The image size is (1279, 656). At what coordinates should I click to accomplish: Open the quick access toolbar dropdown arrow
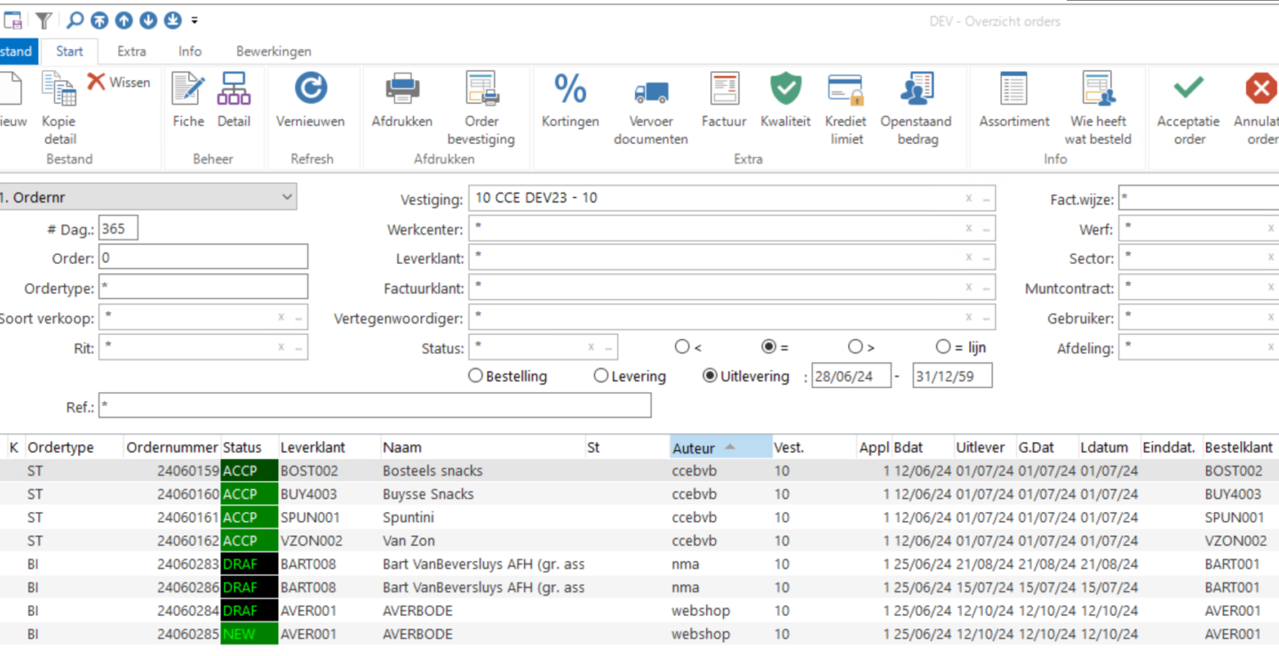click(195, 21)
